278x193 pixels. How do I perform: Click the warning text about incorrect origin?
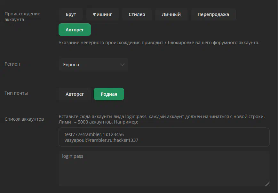[x=159, y=43]
